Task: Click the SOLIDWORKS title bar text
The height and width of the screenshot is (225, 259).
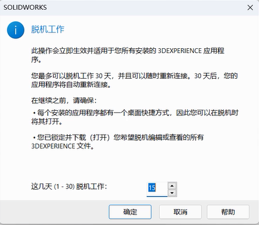Action: pos(25,7)
